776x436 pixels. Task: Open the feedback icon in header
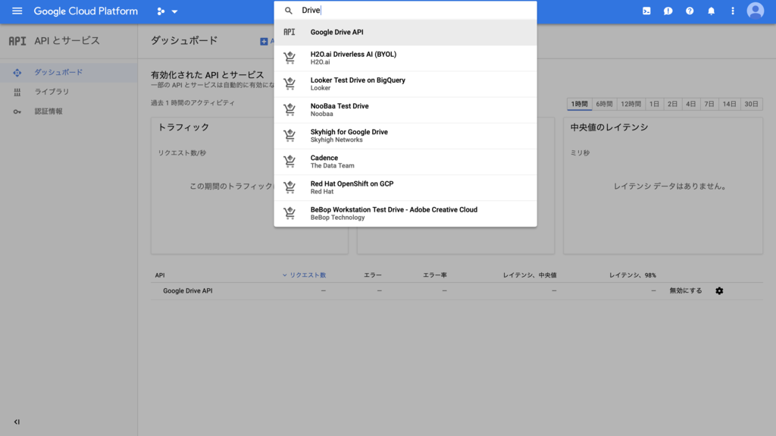click(668, 11)
